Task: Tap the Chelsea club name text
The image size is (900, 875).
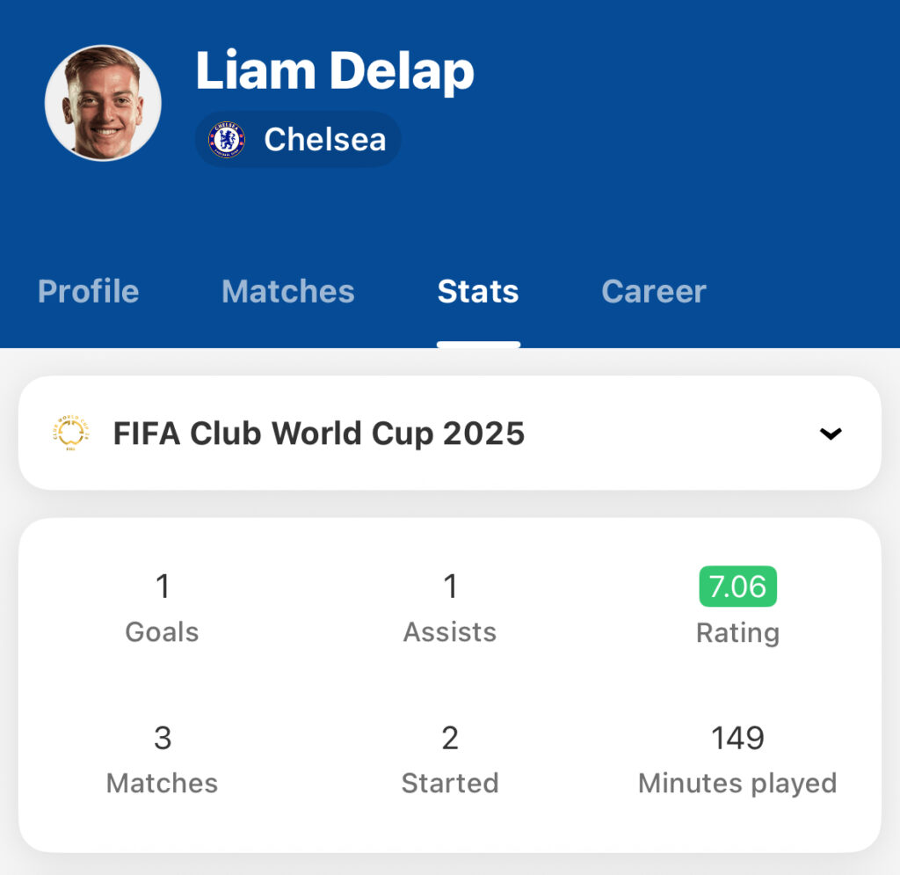Action: (x=325, y=140)
